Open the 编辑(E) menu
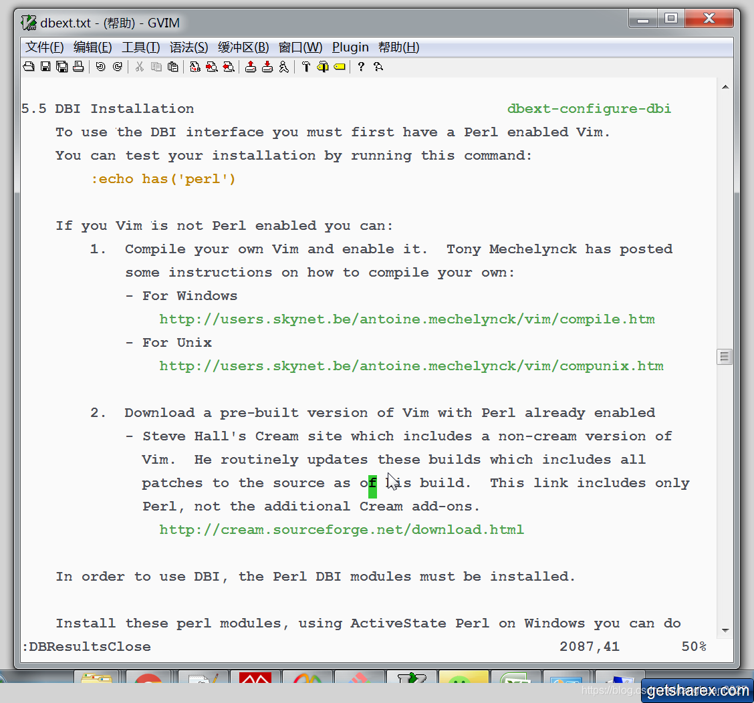This screenshot has width=754, height=703. click(92, 47)
